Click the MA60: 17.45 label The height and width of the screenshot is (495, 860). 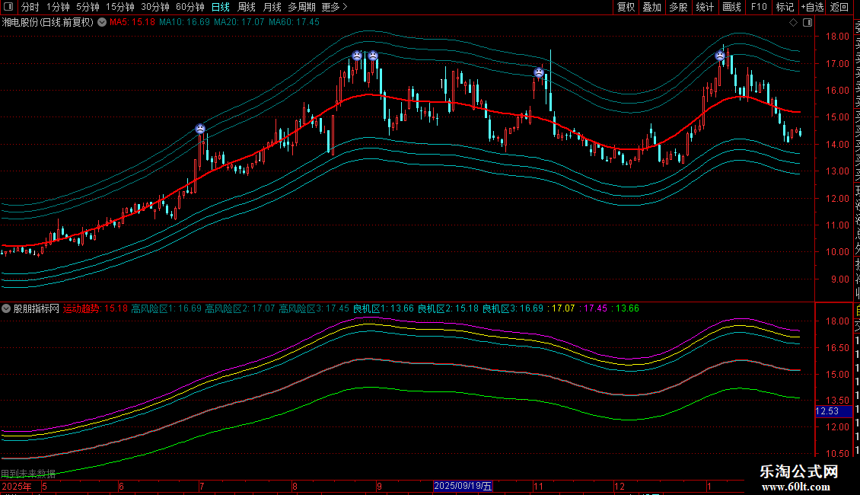tap(294, 23)
